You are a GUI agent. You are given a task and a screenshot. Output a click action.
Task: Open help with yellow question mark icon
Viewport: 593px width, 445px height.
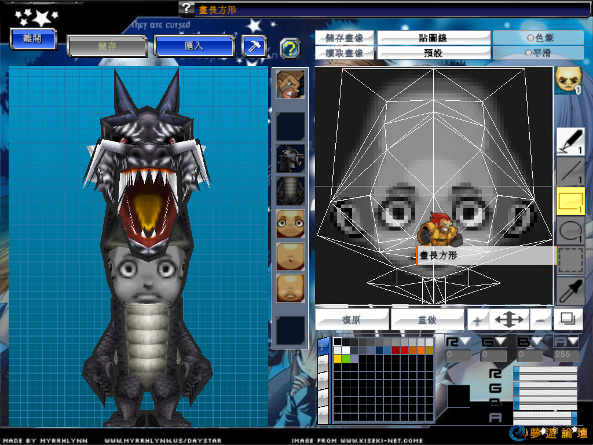tap(290, 49)
